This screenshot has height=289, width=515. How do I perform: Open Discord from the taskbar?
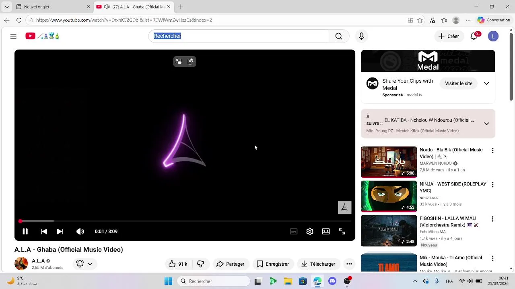coord(332,281)
